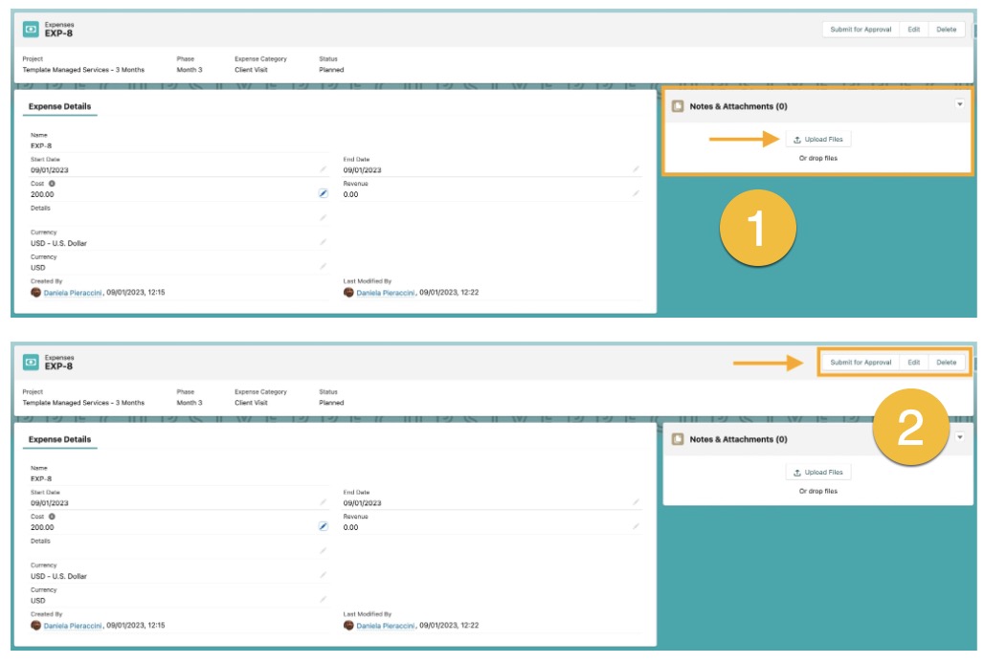Click Notes & Attachments icon in step 1 screenshot
The width and height of the screenshot is (984, 664).
[x=678, y=106]
